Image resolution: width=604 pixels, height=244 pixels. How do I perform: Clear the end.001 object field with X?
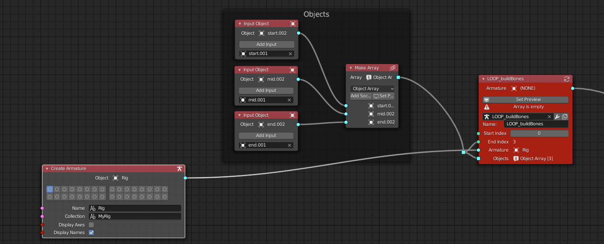coord(290,145)
